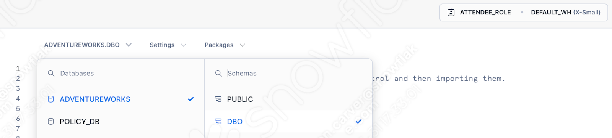
Task: Click the checkmark next to DBO schema
Action: click(x=358, y=122)
